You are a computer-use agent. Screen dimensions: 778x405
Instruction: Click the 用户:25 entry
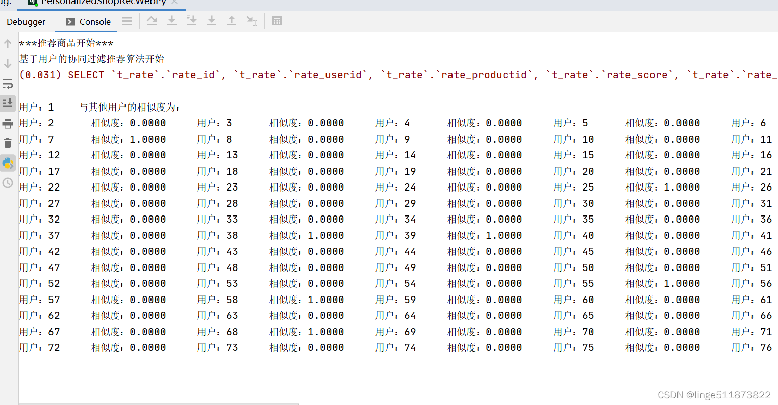(x=574, y=187)
